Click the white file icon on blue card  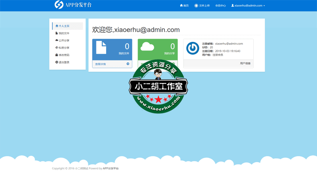pos(101,47)
